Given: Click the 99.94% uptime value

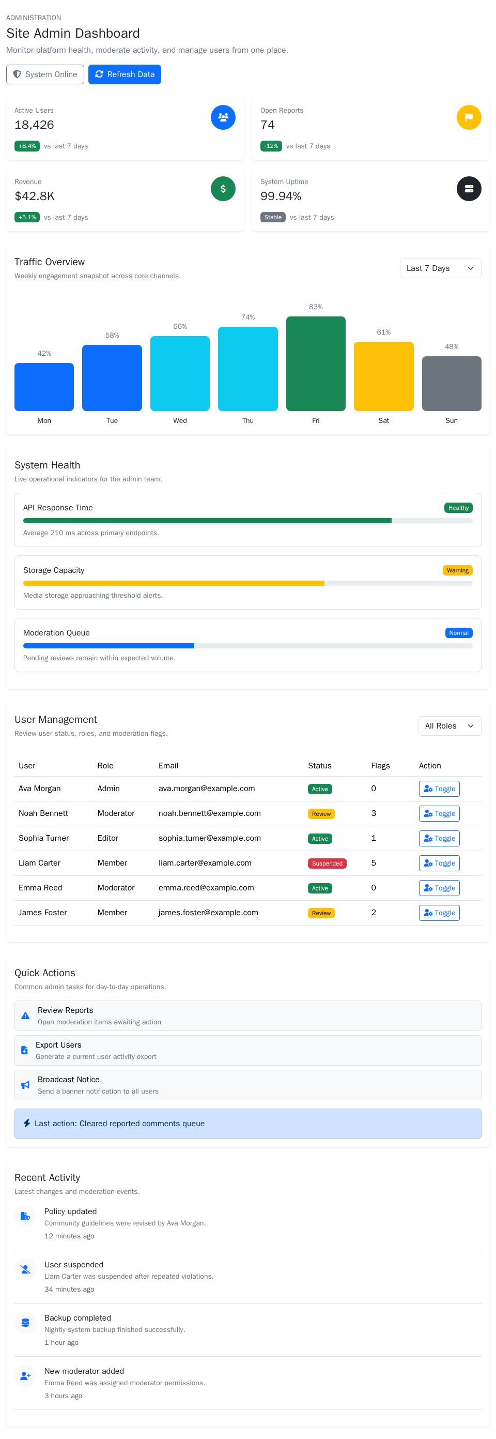Looking at the screenshot, I should 281,196.
